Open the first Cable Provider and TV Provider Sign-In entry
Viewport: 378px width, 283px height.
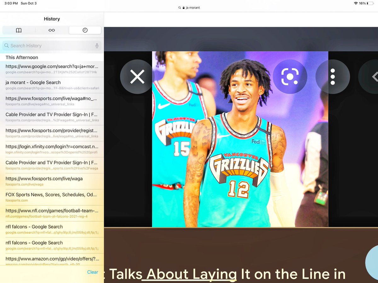click(52, 117)
